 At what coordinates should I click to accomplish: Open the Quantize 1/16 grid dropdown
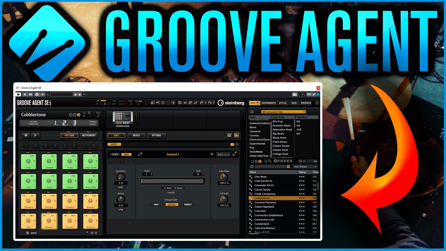[x=121, y=188]
